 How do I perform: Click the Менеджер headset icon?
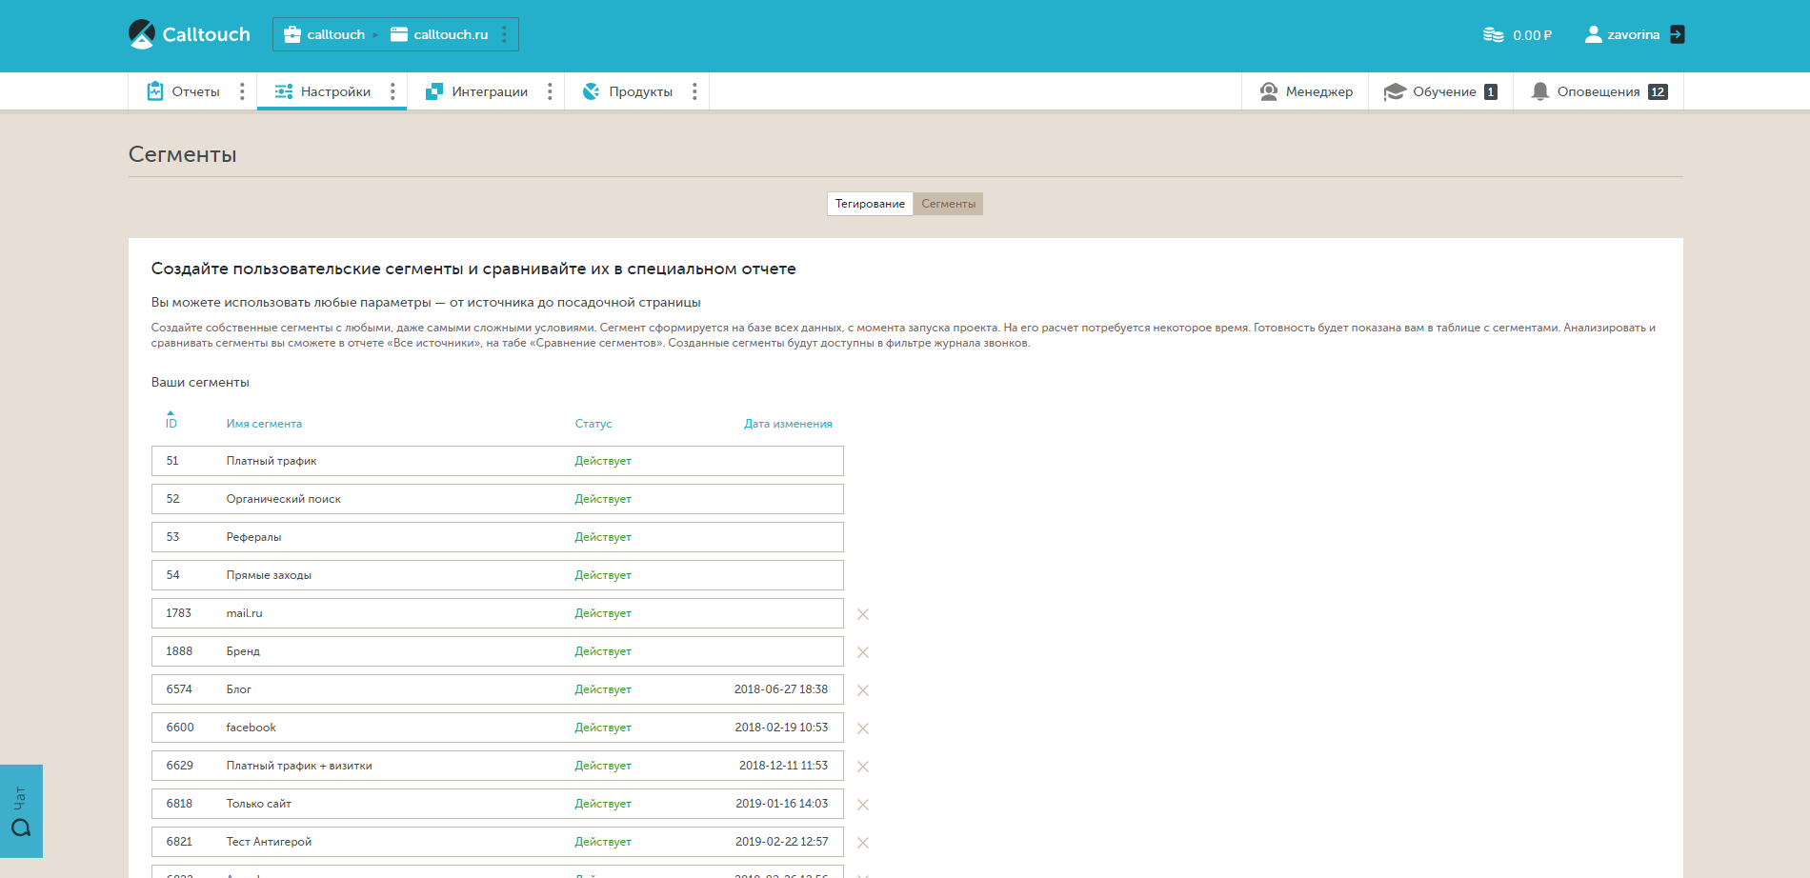[x=1269, y=91]
